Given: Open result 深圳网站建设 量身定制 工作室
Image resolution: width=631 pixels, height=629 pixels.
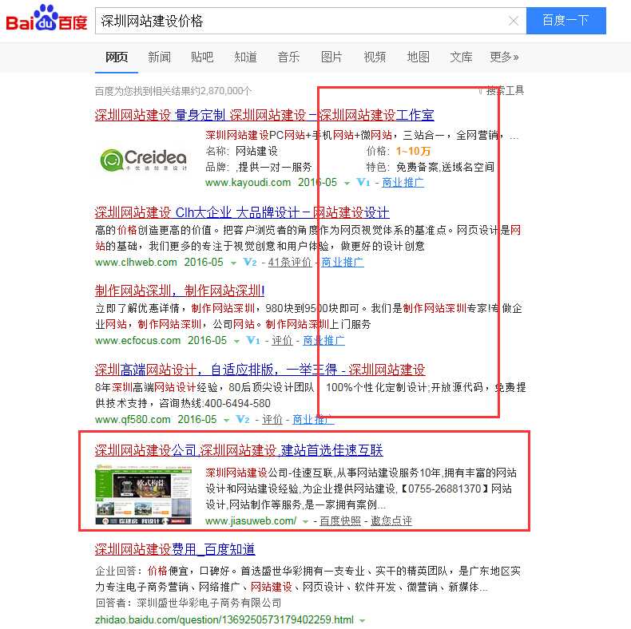Looking at the screenshot, I should click(264, 116).
